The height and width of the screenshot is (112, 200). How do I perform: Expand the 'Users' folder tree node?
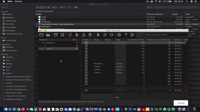coord(45,49)
